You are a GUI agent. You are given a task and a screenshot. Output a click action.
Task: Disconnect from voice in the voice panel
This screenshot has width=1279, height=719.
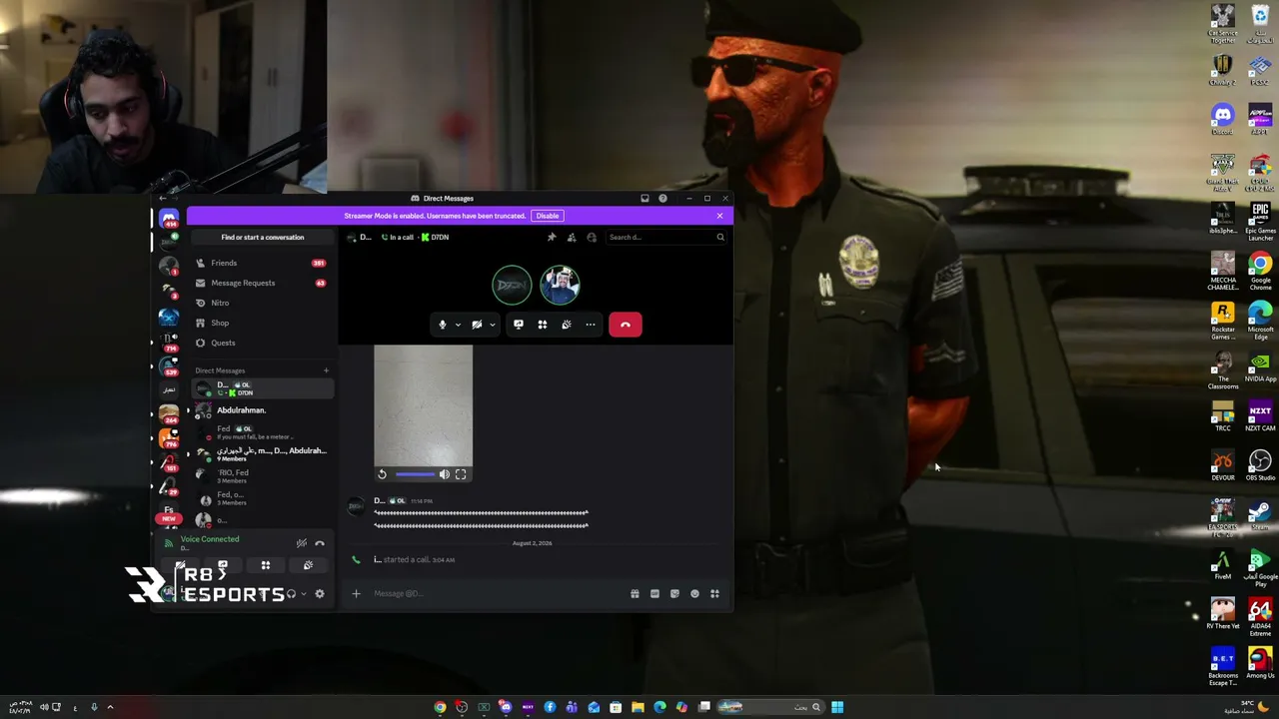(x=320, y=543)
